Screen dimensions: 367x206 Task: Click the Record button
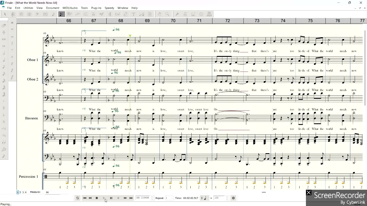pos(118,198)
